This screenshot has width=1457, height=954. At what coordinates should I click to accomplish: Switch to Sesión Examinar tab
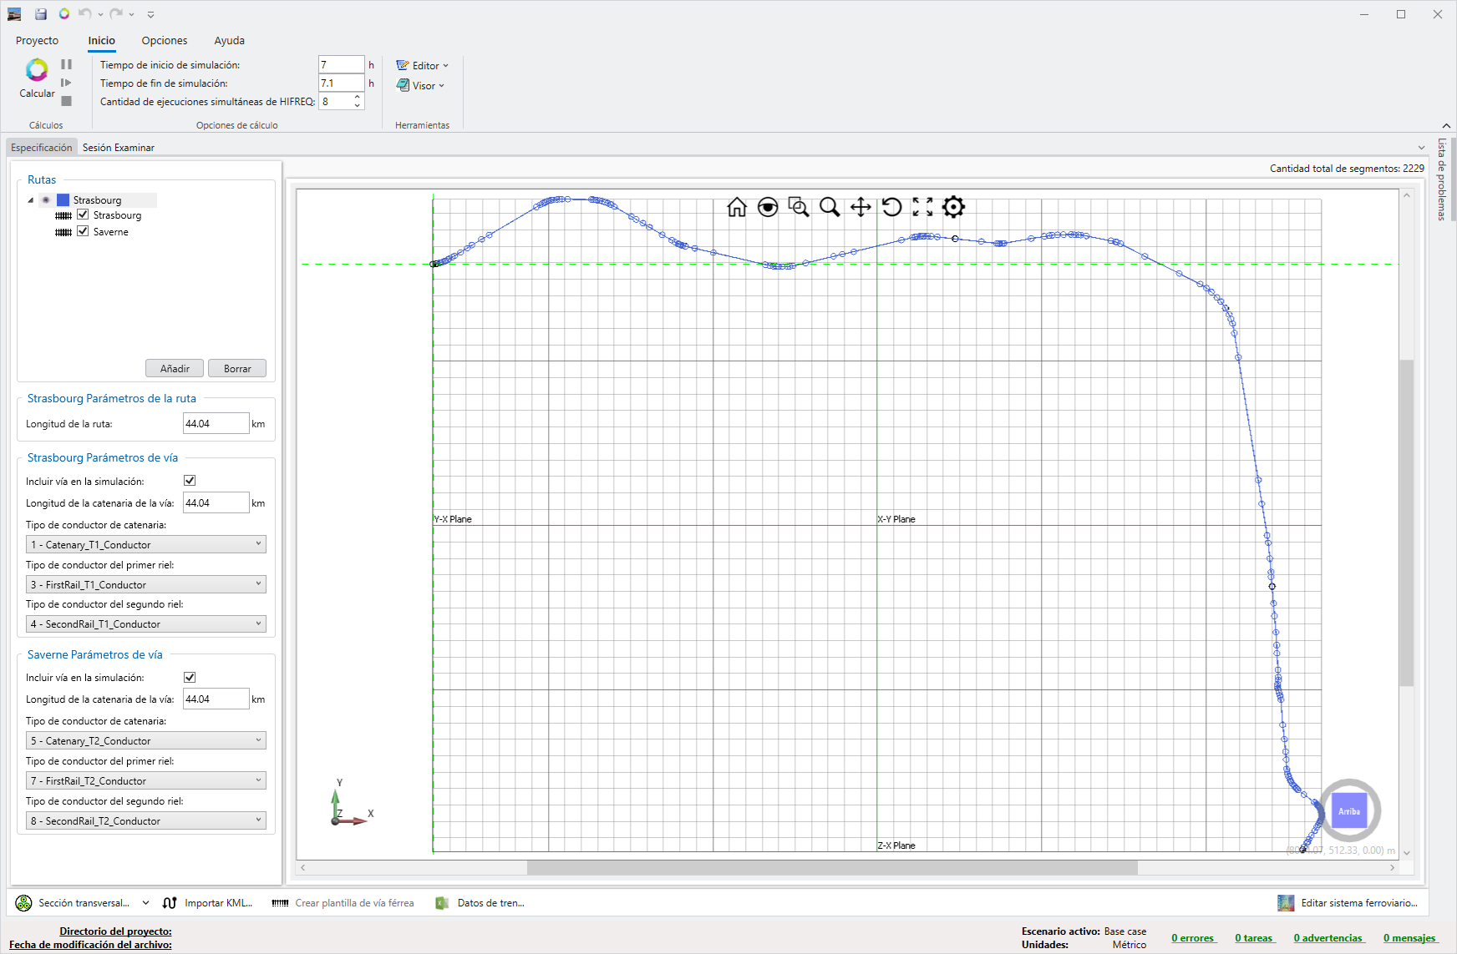point(118,148)
